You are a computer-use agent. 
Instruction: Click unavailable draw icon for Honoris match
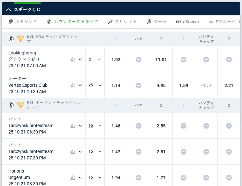click(x=139, y=178)
